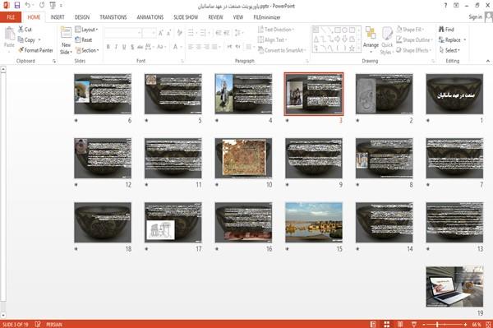493x328 pixels.
Task: Start Slide Show from status bar
Action: coord(414,324)
